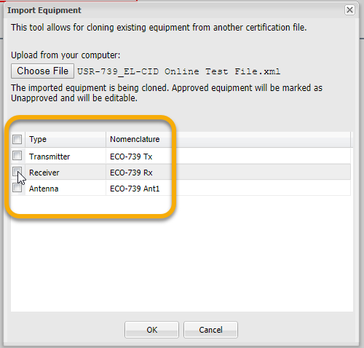Image resolution: width=364 pixels, height=348 pixels.
Task: Click the Choose File button
Action: [42, 71]
